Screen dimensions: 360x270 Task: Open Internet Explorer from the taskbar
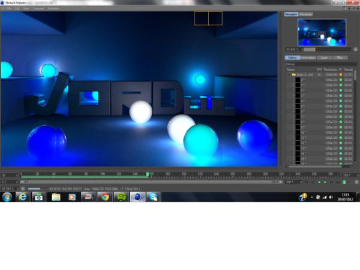coord(23,197)
